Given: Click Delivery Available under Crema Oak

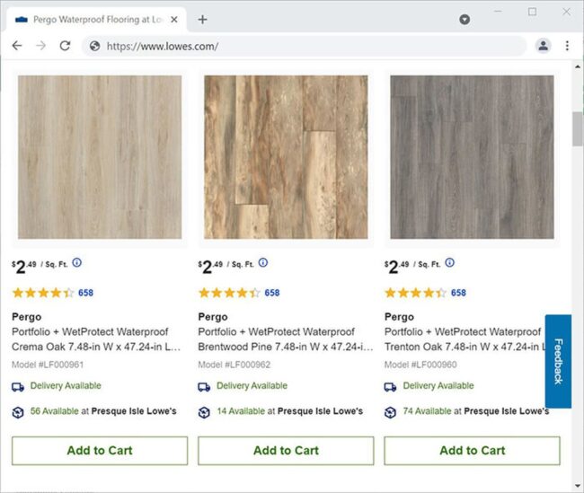Looking at the screenshot, I should coord(66,386).
